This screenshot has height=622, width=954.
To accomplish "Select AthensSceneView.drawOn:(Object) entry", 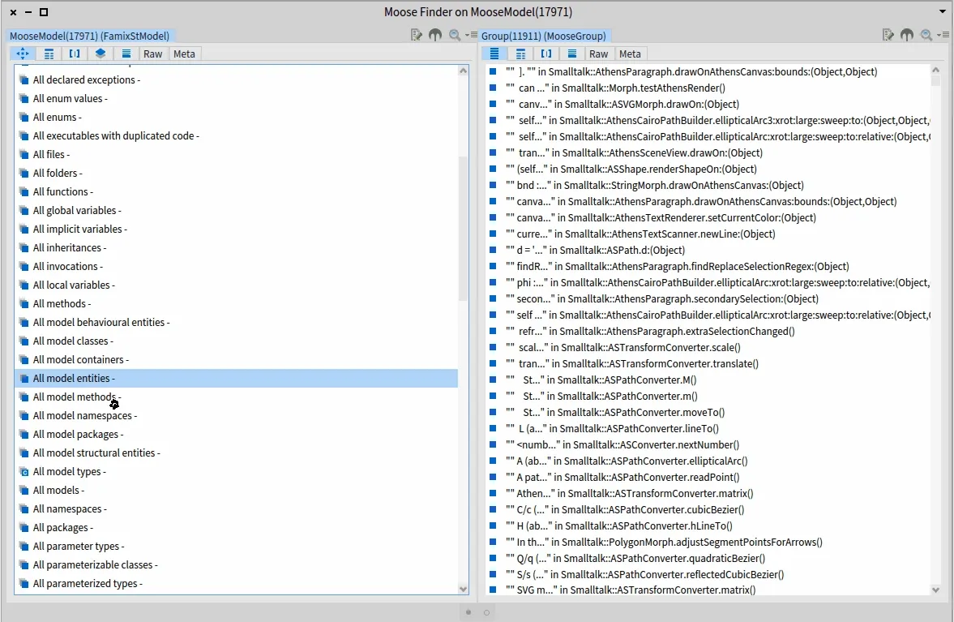I will pos(707,152).
